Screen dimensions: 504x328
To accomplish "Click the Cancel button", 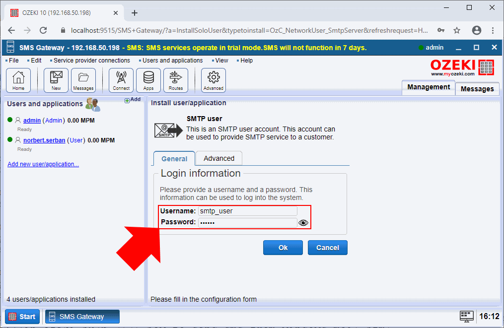I will (x=328, y=248).
